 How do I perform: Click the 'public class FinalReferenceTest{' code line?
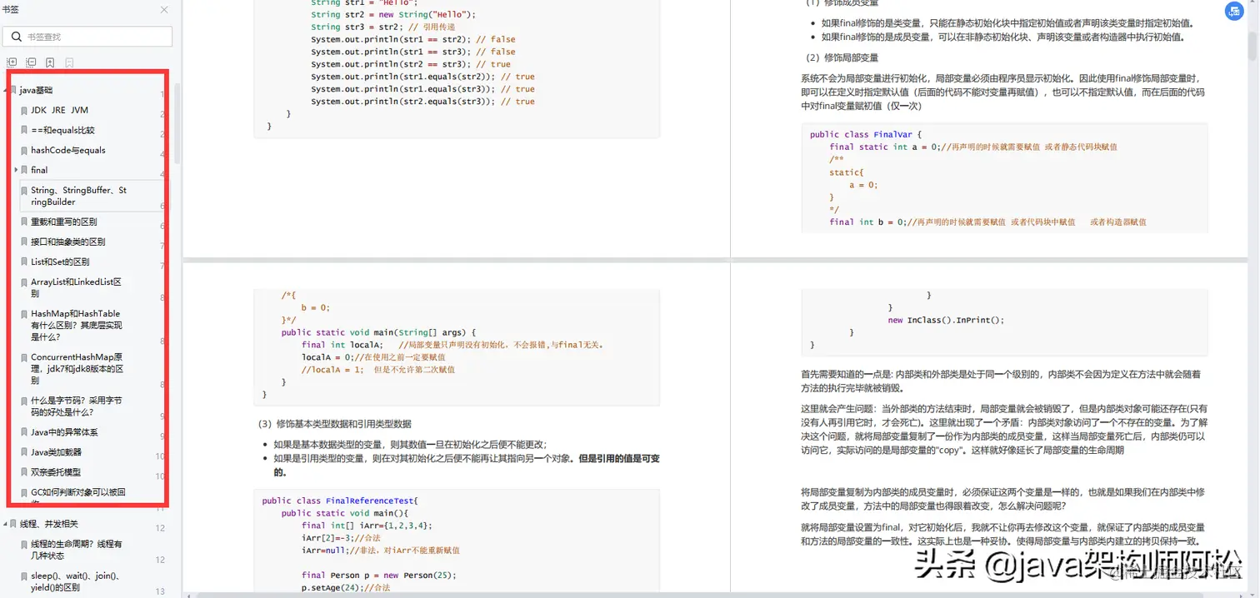339,501
